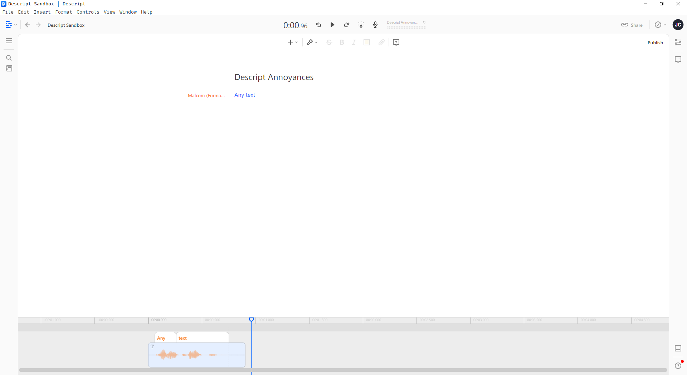Screen dimensions: 687x375
Task: Click the Descript Sandbox project title
Action: 66,25
